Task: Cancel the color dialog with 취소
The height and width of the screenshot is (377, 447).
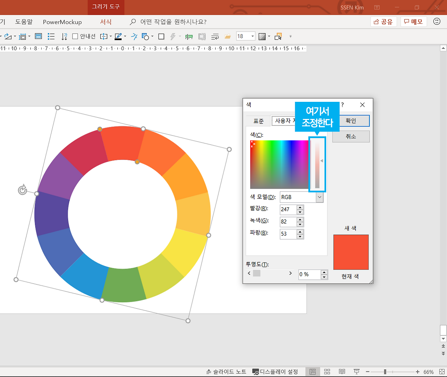Action: (x=351, y=136)
